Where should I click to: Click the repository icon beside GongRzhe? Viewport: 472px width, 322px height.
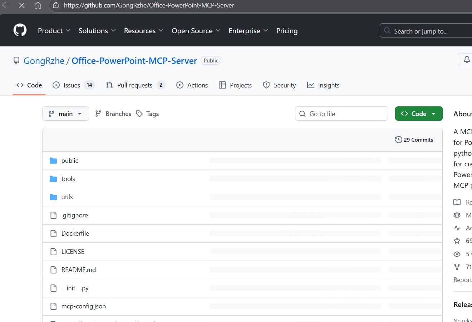pyautogui.click(x=16, y=61)
